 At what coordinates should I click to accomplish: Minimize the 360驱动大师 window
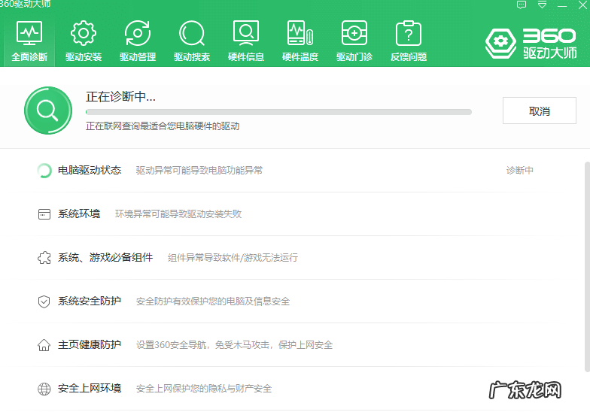click(562, 5)
